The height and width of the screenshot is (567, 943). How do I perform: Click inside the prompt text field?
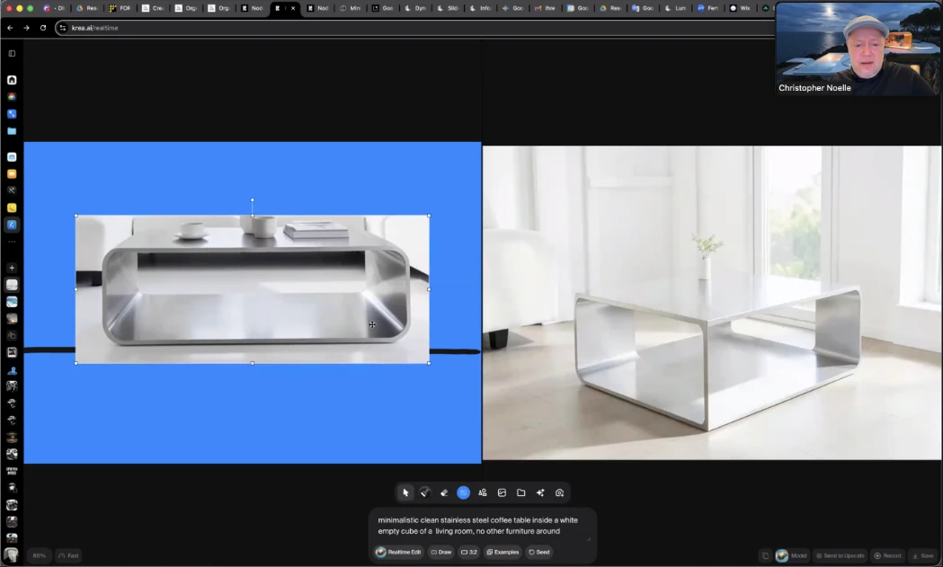point(481,526)
